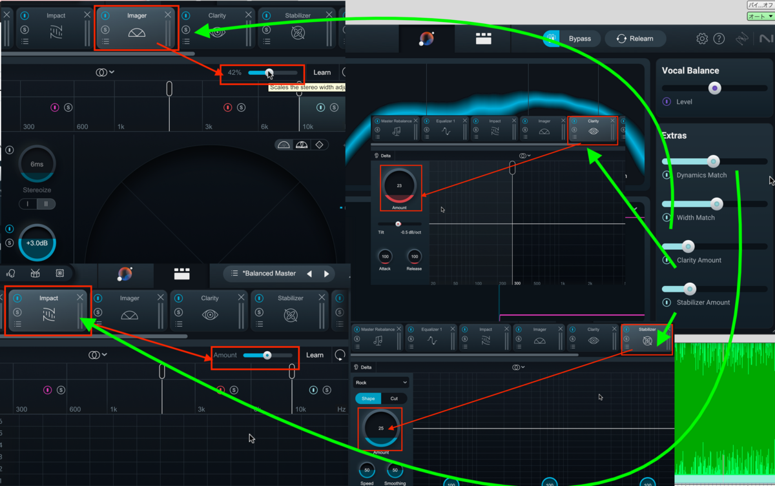Click Learn next to the Amount slider
Viewport: 775px width, 486px height.
315,355
